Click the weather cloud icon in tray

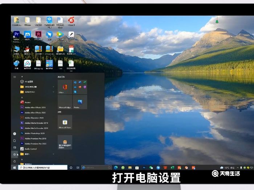click(222, 168)
